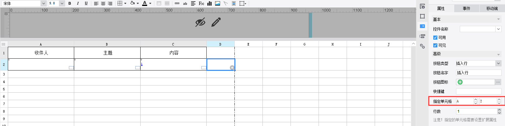Click the pencil edit icon in parameter pane
Screen dimensions: 505x126
pos(216,22)
